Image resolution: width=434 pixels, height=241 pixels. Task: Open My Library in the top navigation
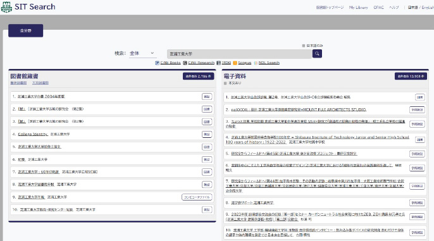point(359,8)
